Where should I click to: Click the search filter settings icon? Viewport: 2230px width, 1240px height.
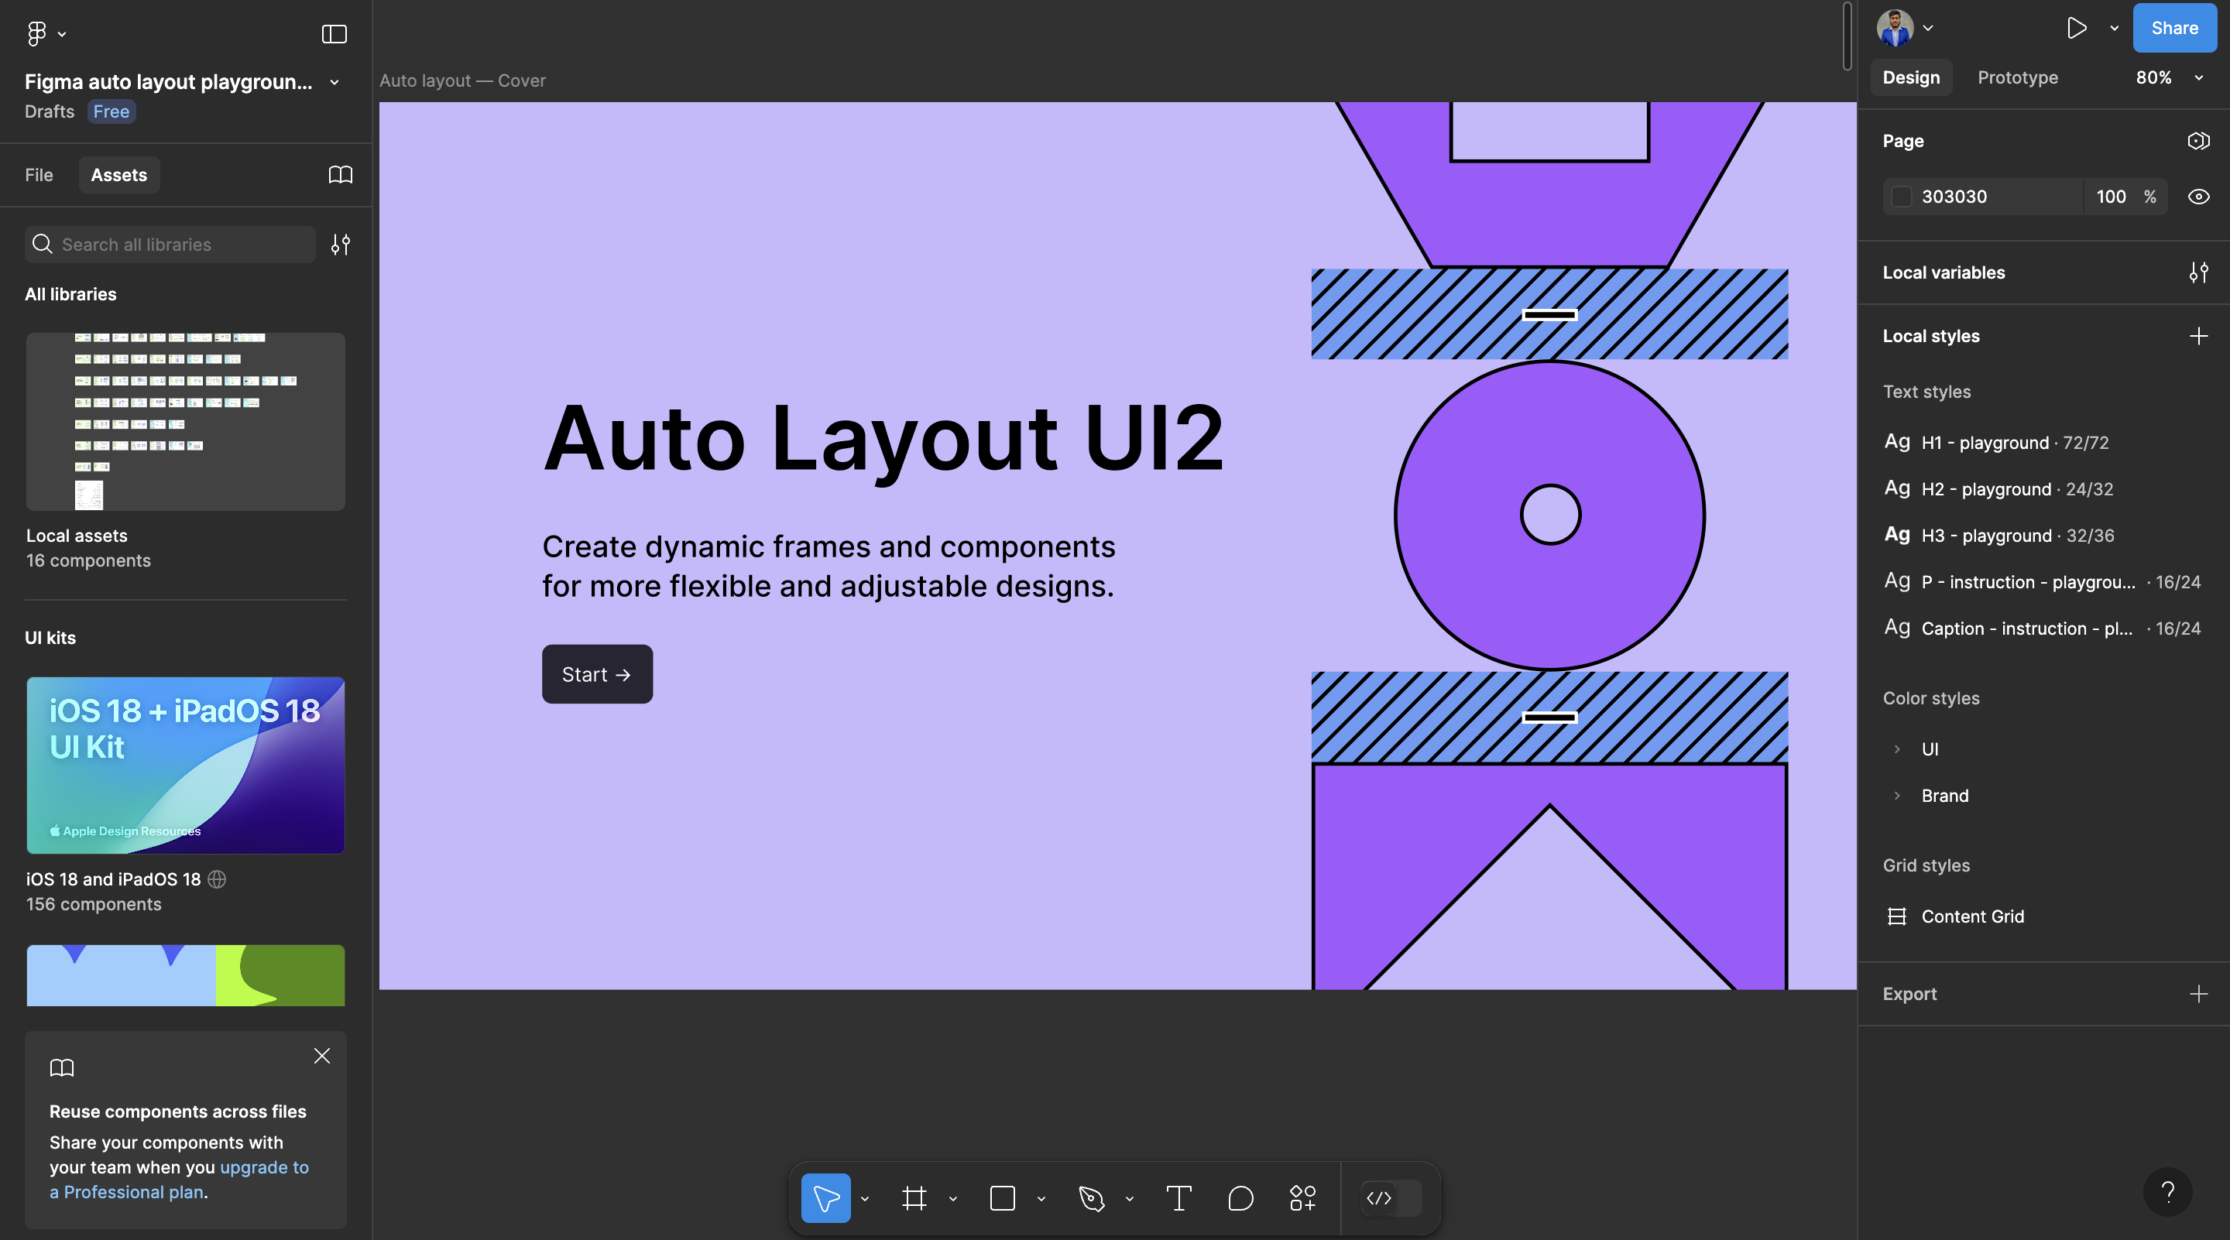[x=340, y=245]
